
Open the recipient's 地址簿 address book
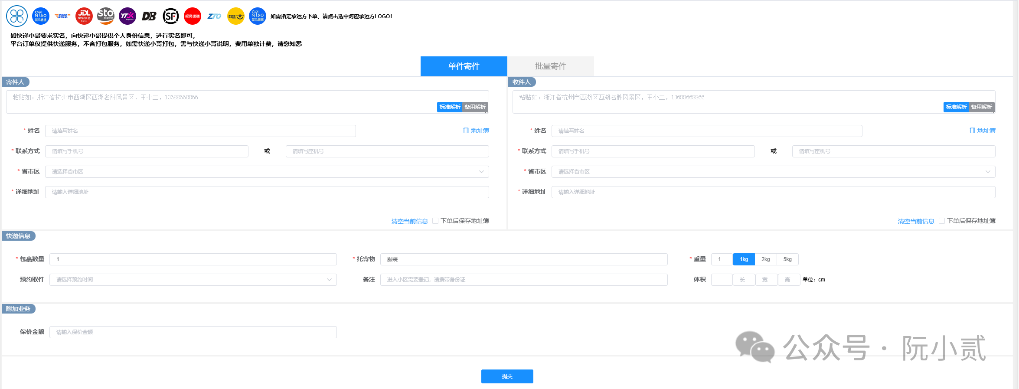point(983,131)
